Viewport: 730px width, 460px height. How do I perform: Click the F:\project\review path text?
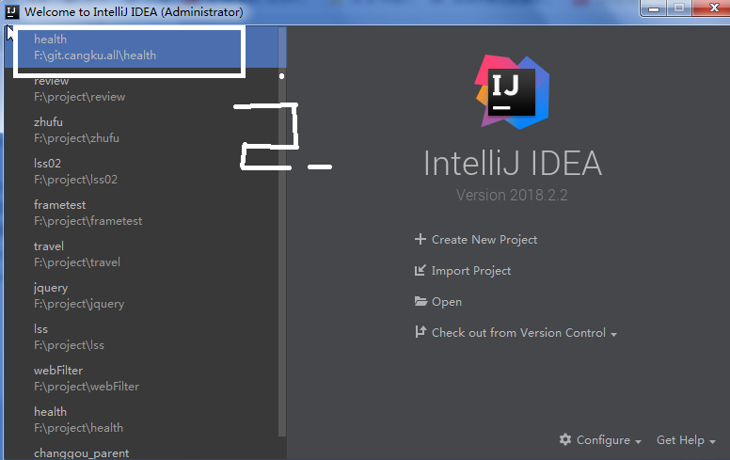(80, 97)
